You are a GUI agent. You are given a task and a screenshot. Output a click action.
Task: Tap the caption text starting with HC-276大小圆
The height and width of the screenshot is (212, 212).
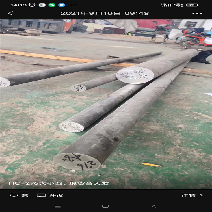pos(59,183)
